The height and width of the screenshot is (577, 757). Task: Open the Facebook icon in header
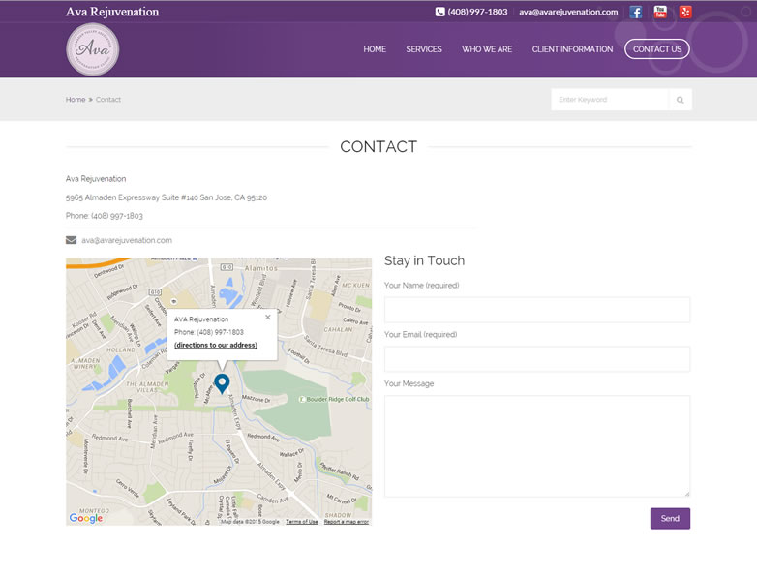[636, 13]
